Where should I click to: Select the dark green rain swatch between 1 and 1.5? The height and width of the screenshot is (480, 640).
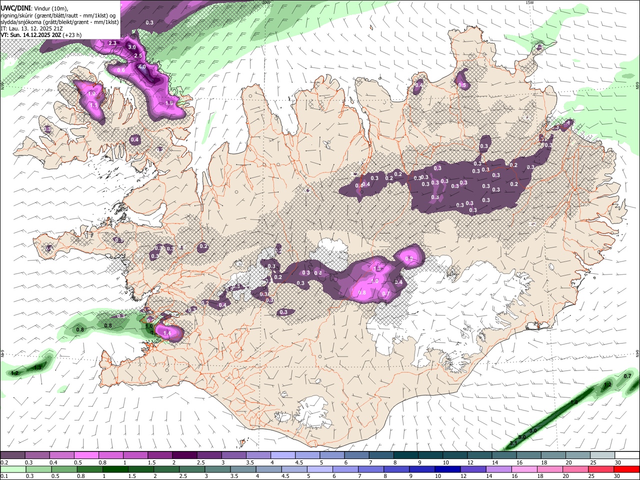pos(115,469)
